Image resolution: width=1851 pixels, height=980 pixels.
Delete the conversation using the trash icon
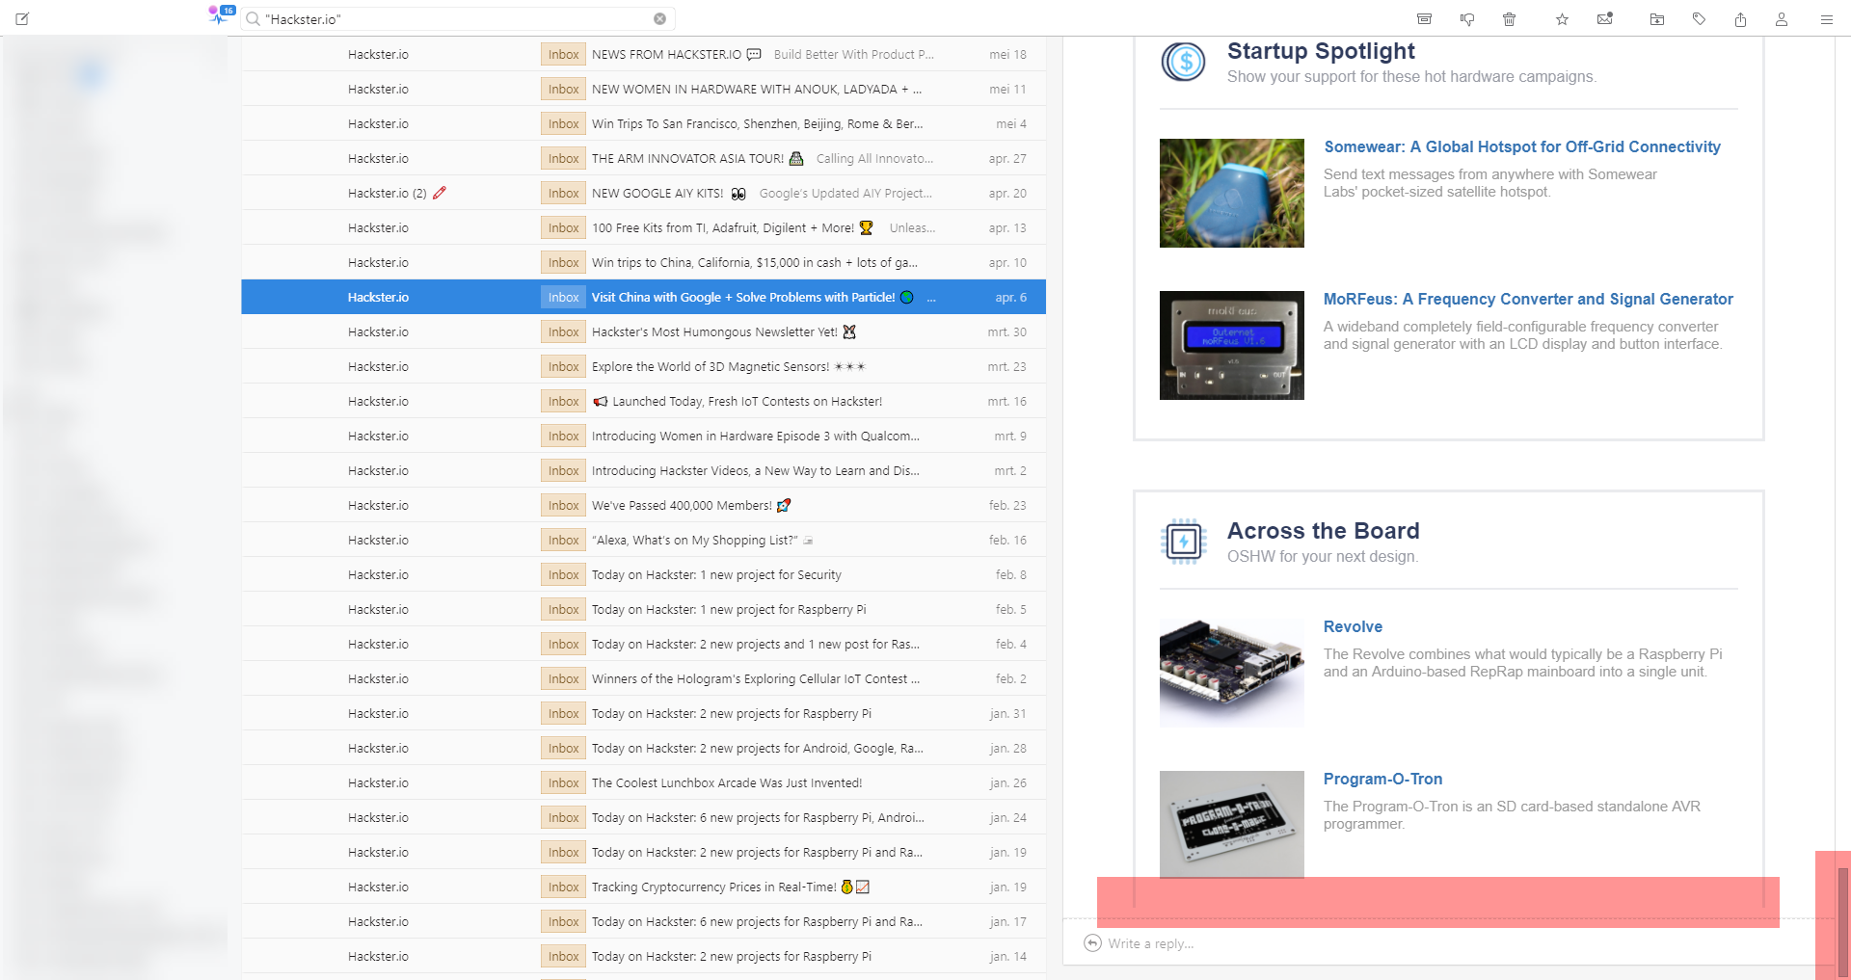(x=1510, y=18)
